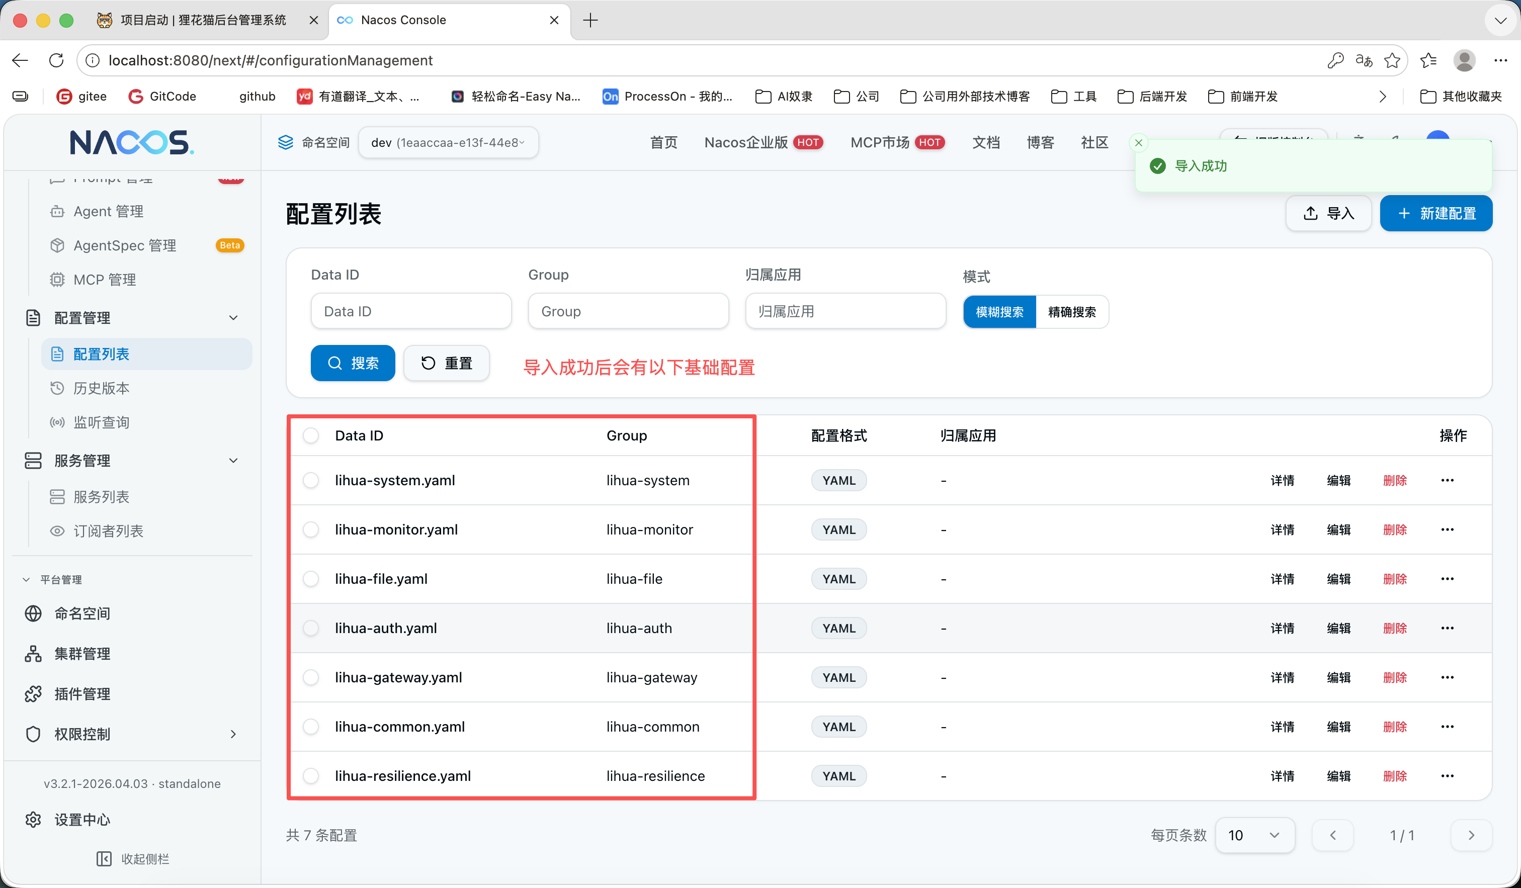Select the lihua-system.yaml row checkbox

click(x=311, y=480)
